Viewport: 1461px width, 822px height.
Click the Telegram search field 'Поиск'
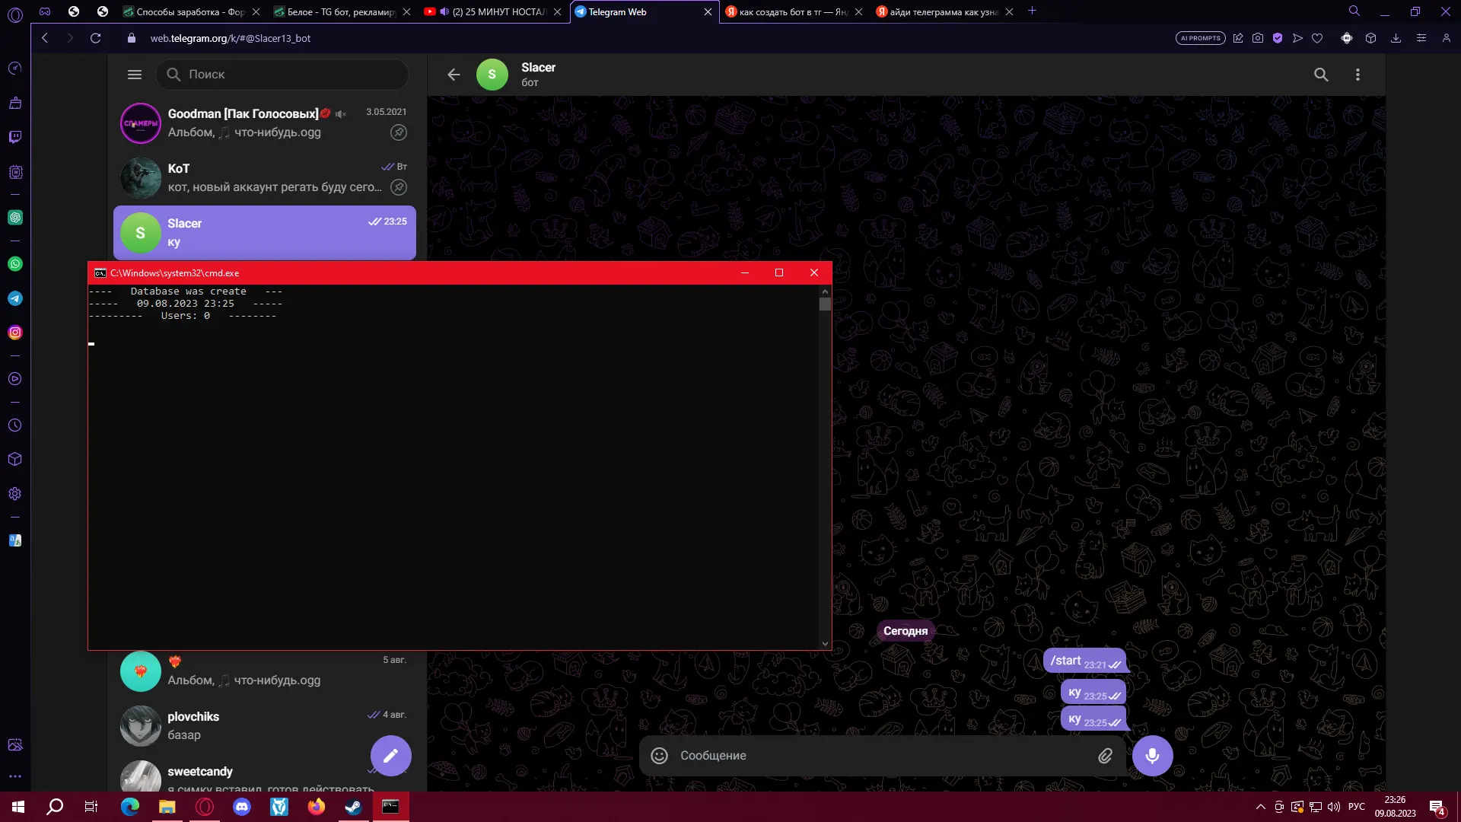point(282,75)
